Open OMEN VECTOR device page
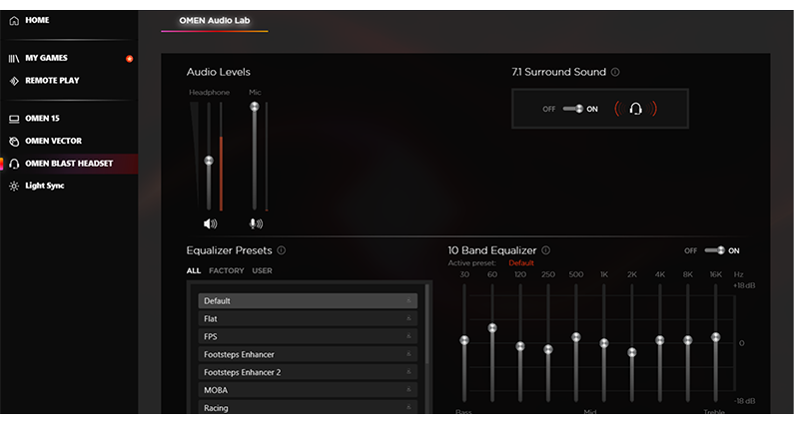Viewport: 794px width, 429px height. [x=53, y=141]
